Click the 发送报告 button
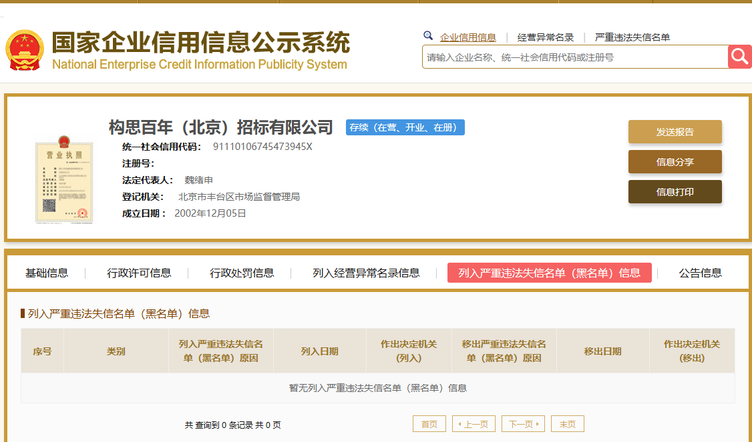The height and width of the screenshot is (442, 752). point(675,132)
